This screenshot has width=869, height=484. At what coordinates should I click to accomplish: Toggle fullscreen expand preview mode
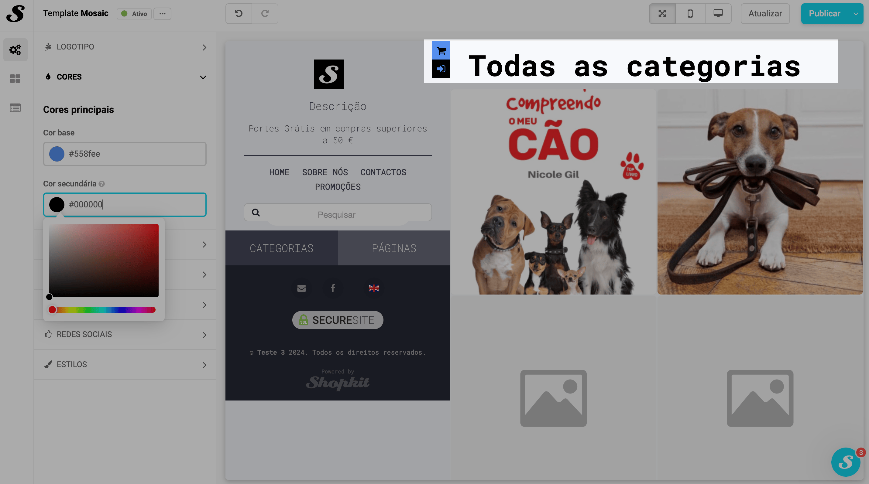662,13
